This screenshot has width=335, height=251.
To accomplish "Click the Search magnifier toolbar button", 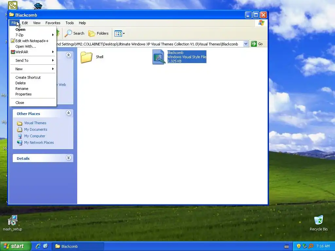I will [x=75, y=33].
